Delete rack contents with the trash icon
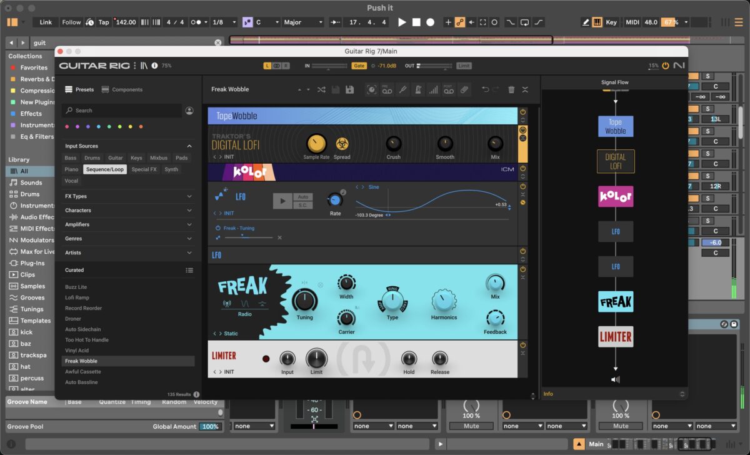Screen dimensions: 750x455 pyautogui.click(x=511, y=90)
